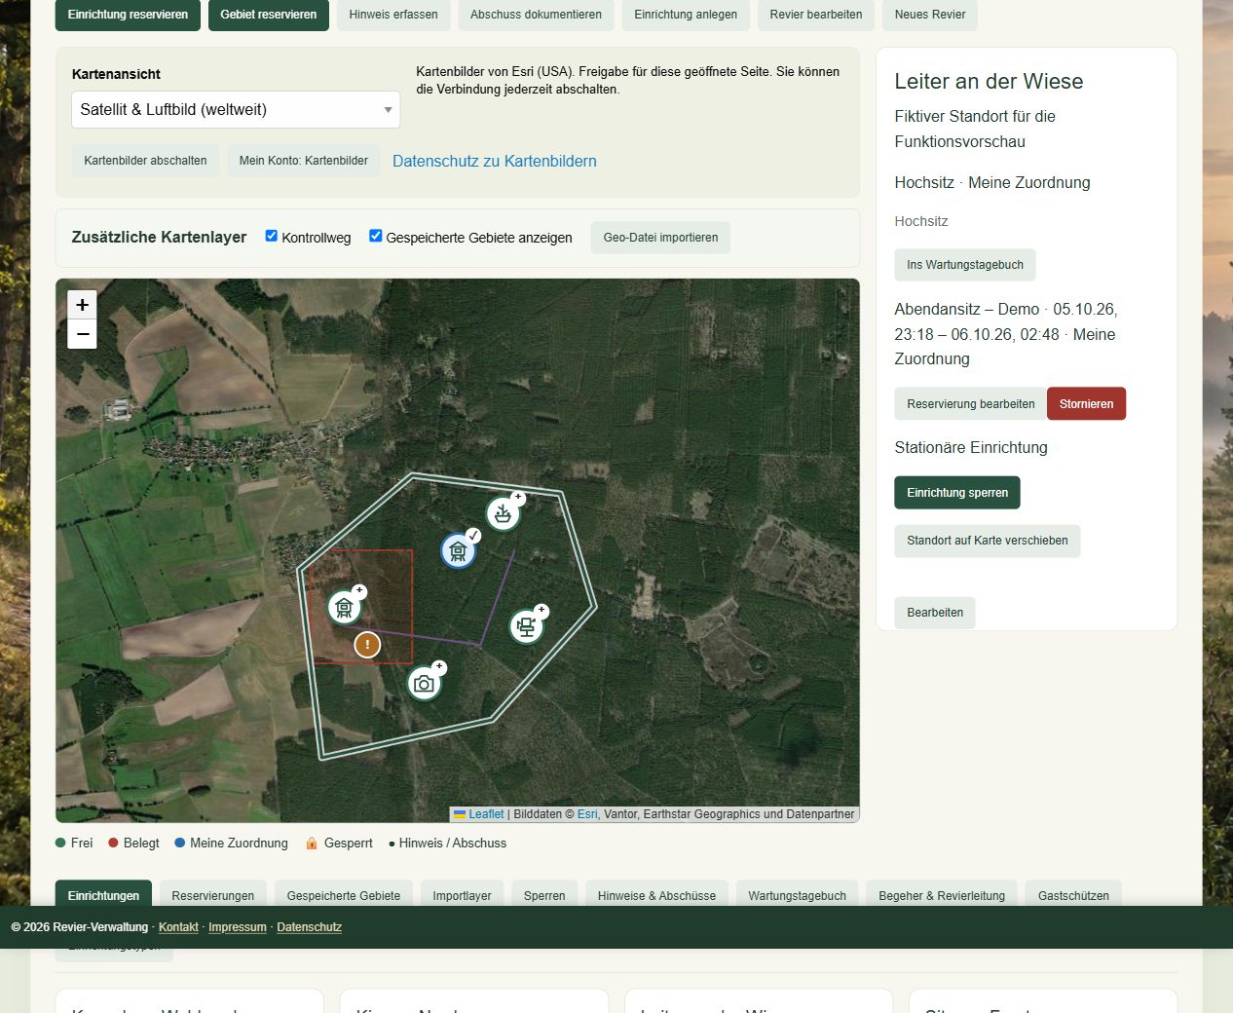Create a Neues Revier

930,15
